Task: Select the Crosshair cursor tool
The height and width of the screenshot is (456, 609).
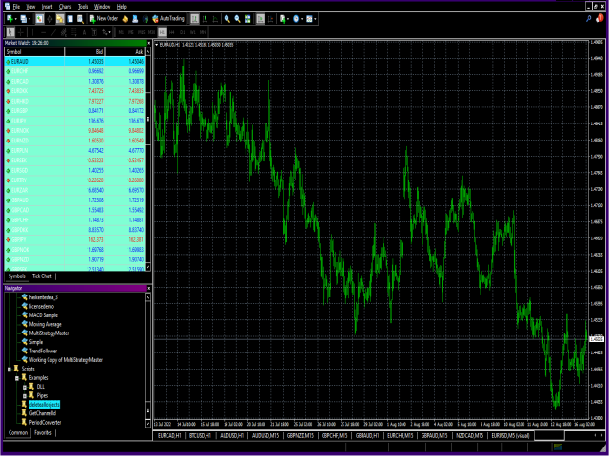Action: coord(21,32)
